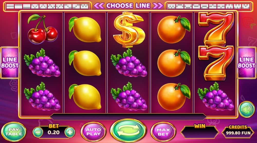Set Max Bet
Viewport: 257px width, 143px height.
coord(163,132)
